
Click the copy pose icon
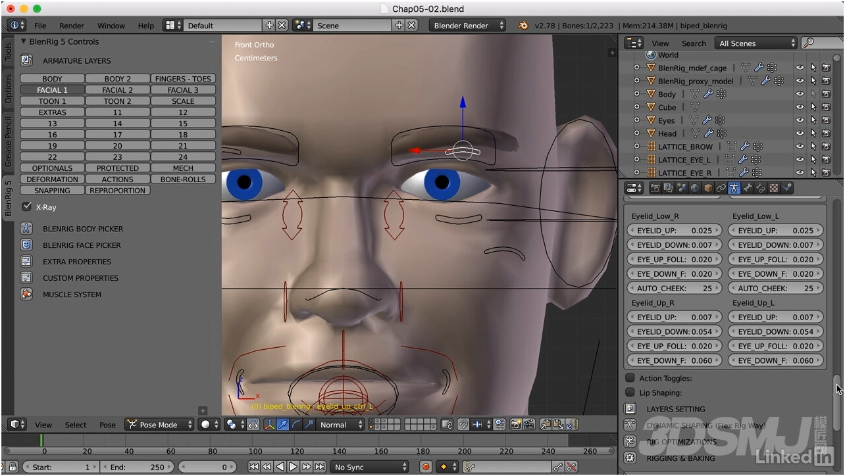pyautogui.click(x=545, y=425)
